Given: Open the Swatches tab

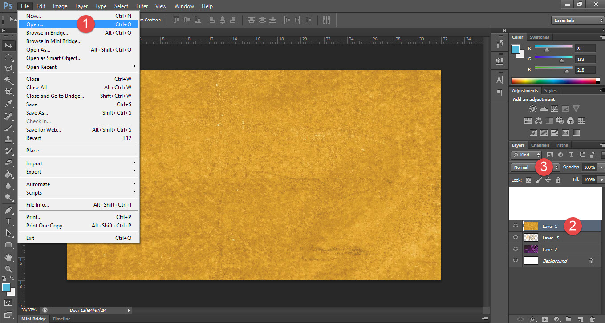Looking at the screenshot, I should point(539,37).
